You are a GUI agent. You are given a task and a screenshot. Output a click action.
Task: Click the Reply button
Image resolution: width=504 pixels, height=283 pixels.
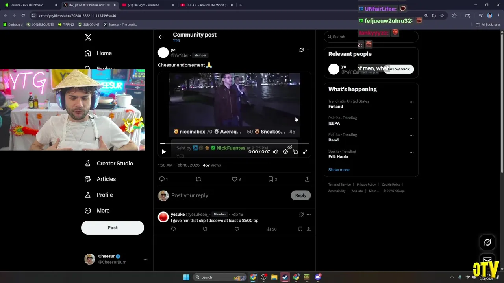coord(301,195)
